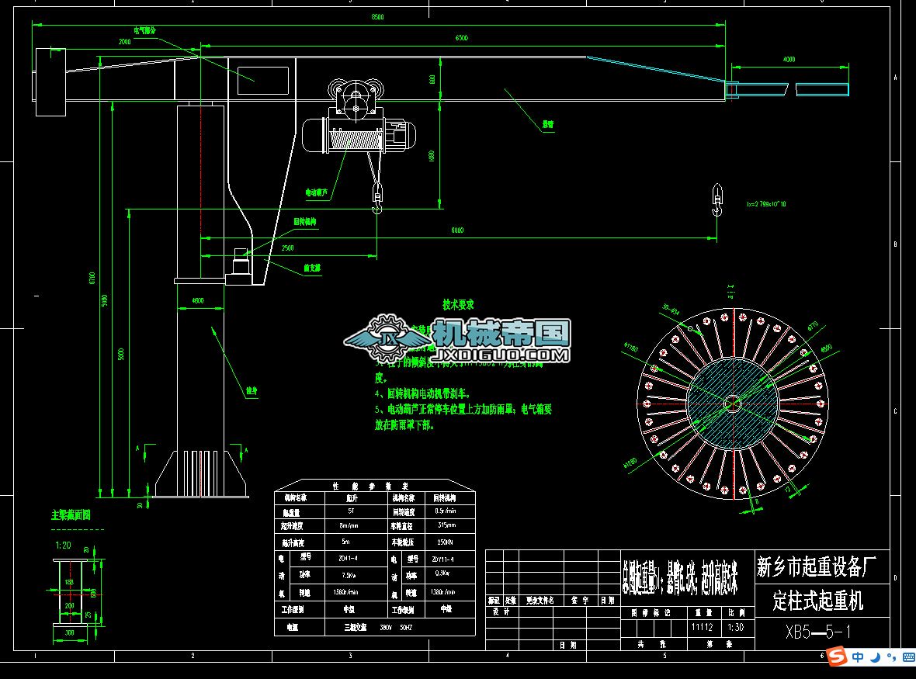916x679 pixels.
Task: Select the green label 回转机构
Action: click(x=304, y=222)
